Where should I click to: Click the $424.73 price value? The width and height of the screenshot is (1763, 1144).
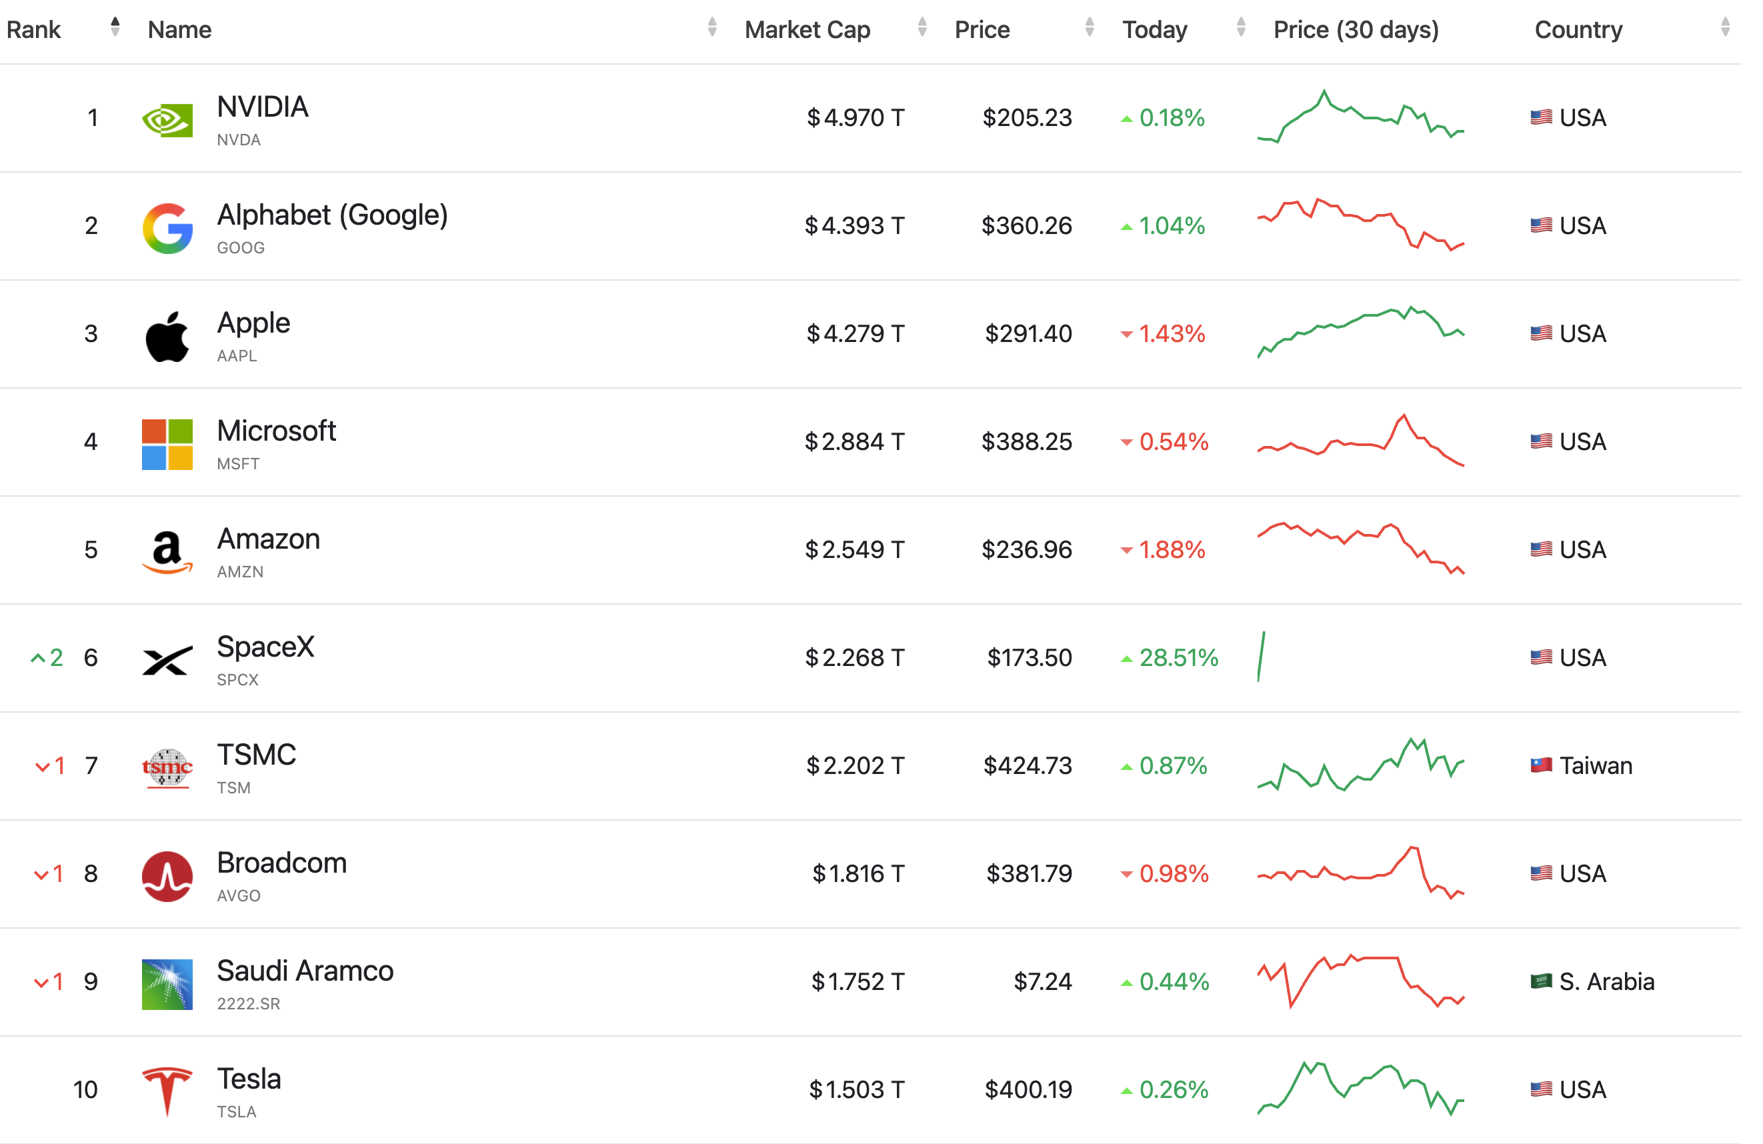[1028, 765]
